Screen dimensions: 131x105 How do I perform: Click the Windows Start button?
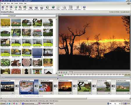tap(3, 104)
